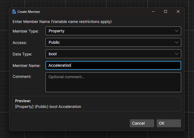
Task: Click the 'Access:' label
Action: pos(20,43)
